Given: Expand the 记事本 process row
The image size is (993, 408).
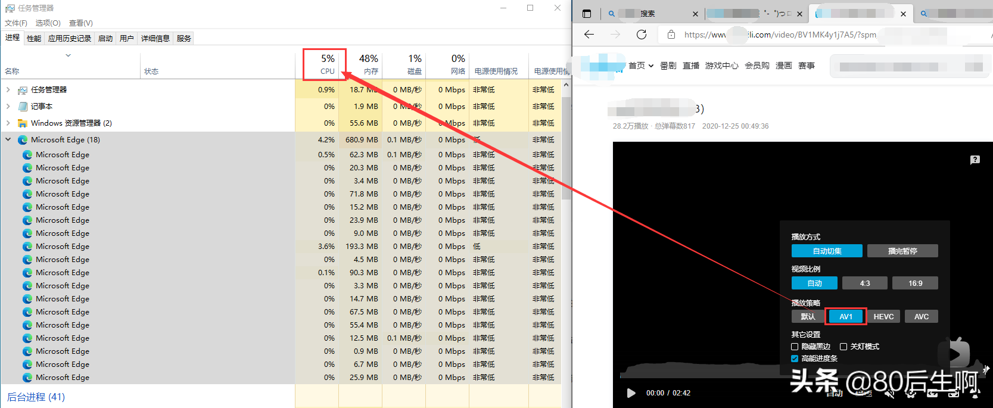Looking at the screenshot, I should tap(8, 107).
